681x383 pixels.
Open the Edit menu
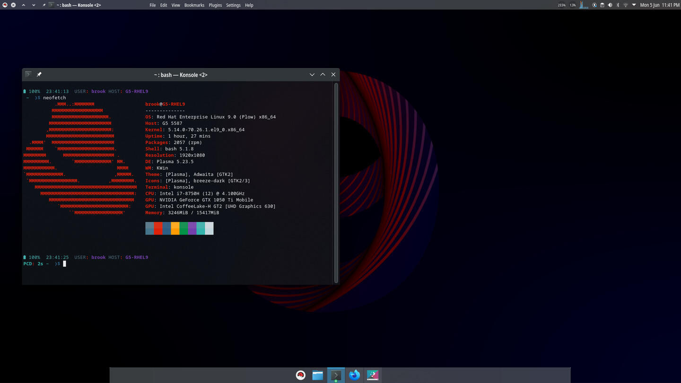pyautogui.click(x=164, y=5)
